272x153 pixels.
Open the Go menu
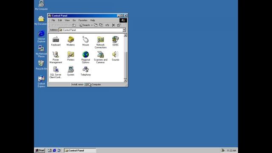[x=74, y=20]
